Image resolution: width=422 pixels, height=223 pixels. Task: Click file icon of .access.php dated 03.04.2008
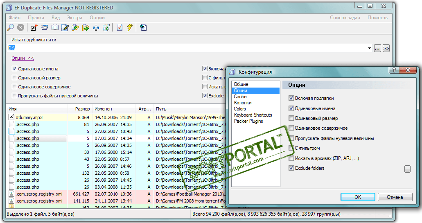11,187
